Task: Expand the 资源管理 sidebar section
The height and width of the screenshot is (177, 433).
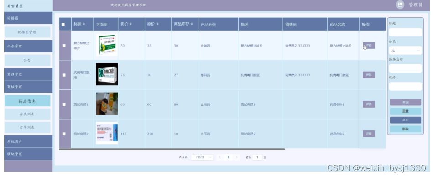Action: (x=28, y=74)
